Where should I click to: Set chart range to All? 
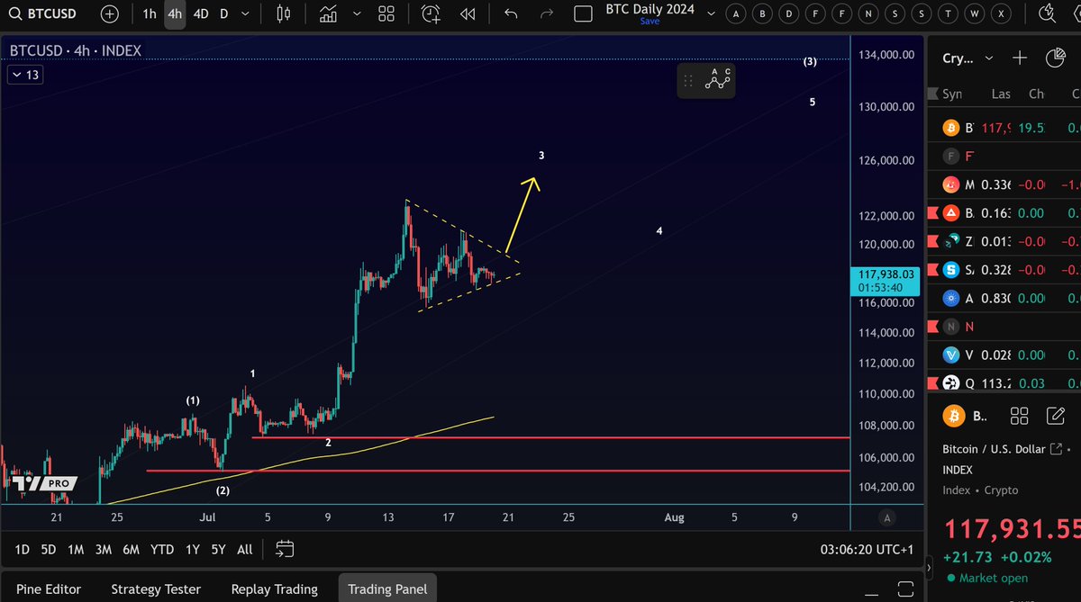coord(245,549)
